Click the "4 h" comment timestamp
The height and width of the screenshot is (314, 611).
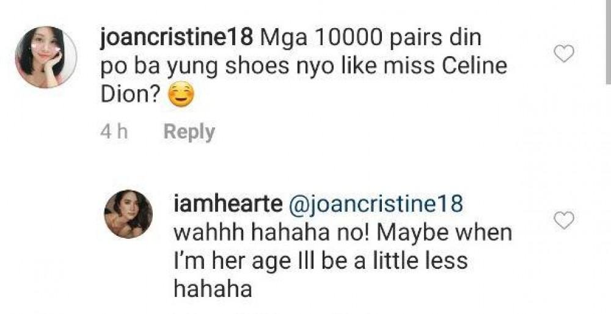(113, 132)
